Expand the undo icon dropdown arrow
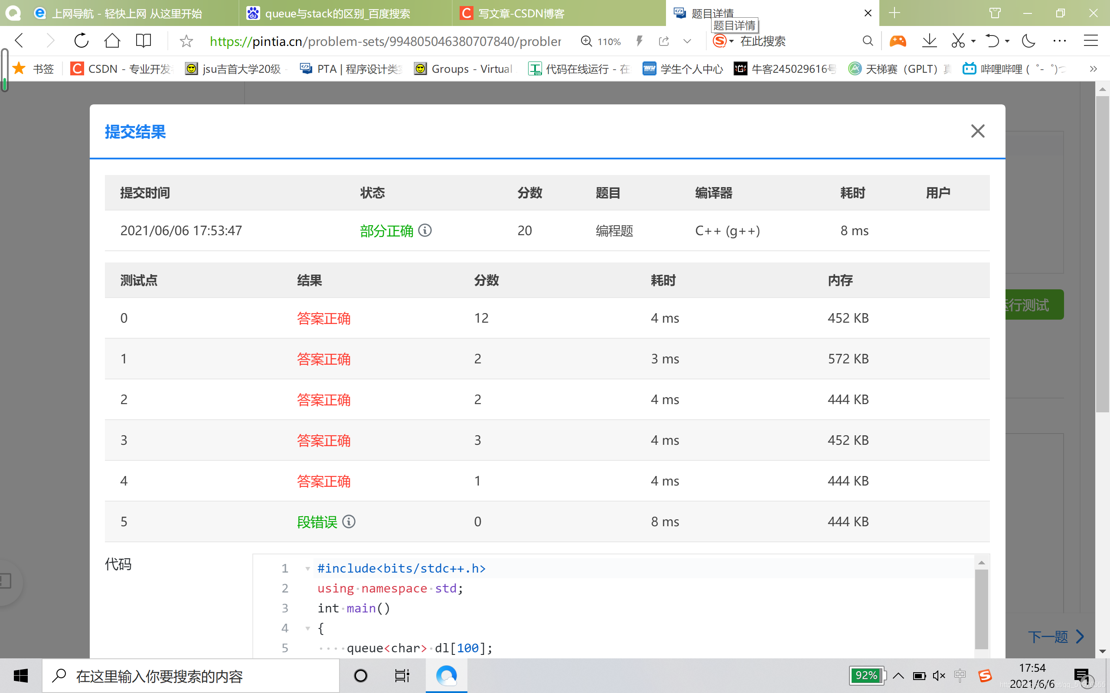1110x693 pixels. [1007, 41]
